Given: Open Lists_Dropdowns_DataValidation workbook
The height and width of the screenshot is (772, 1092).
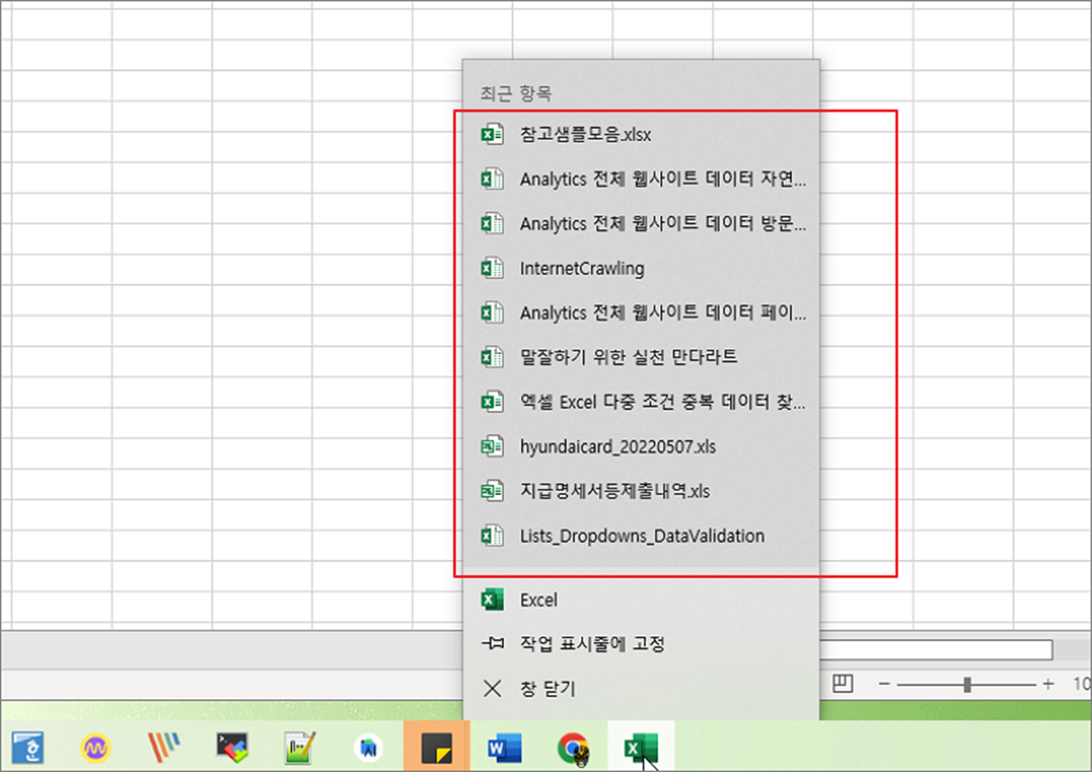Looking at the screenshot, I should (x=640, y=536).
